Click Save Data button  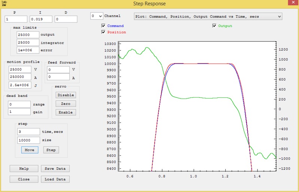coord(55,168)
